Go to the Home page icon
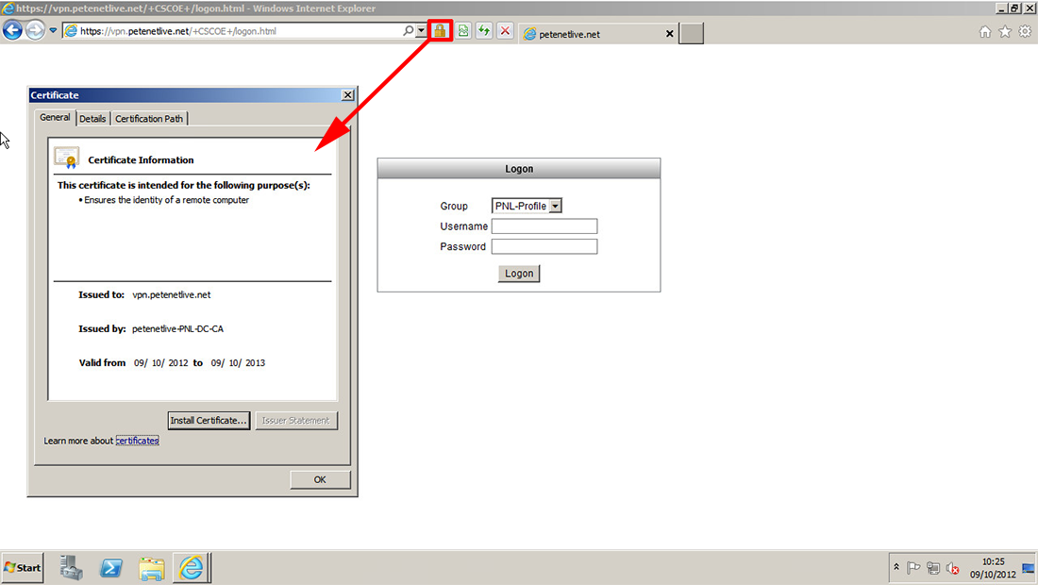This screenshot has width=1038, height=585. click(985, 32)
